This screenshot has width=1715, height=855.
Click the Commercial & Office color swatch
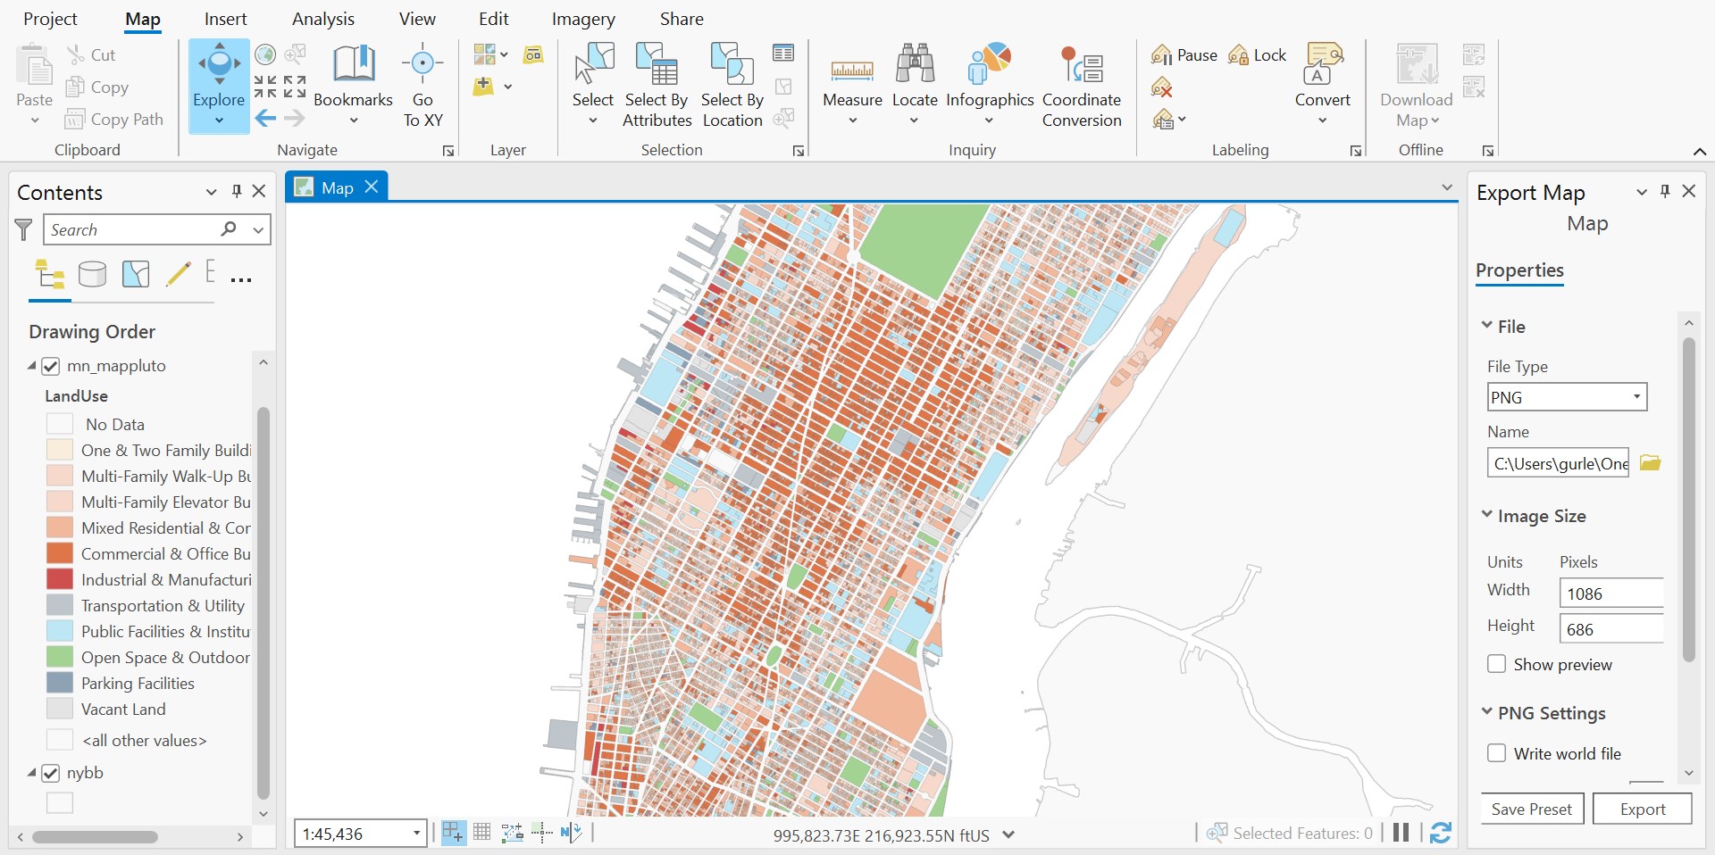60,553
